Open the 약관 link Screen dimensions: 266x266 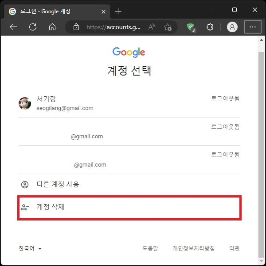[235, 248]
